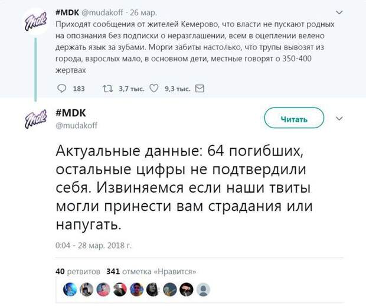
Task: Open the chevron menu beside Читать button
Action: click(x=339, y=119)
